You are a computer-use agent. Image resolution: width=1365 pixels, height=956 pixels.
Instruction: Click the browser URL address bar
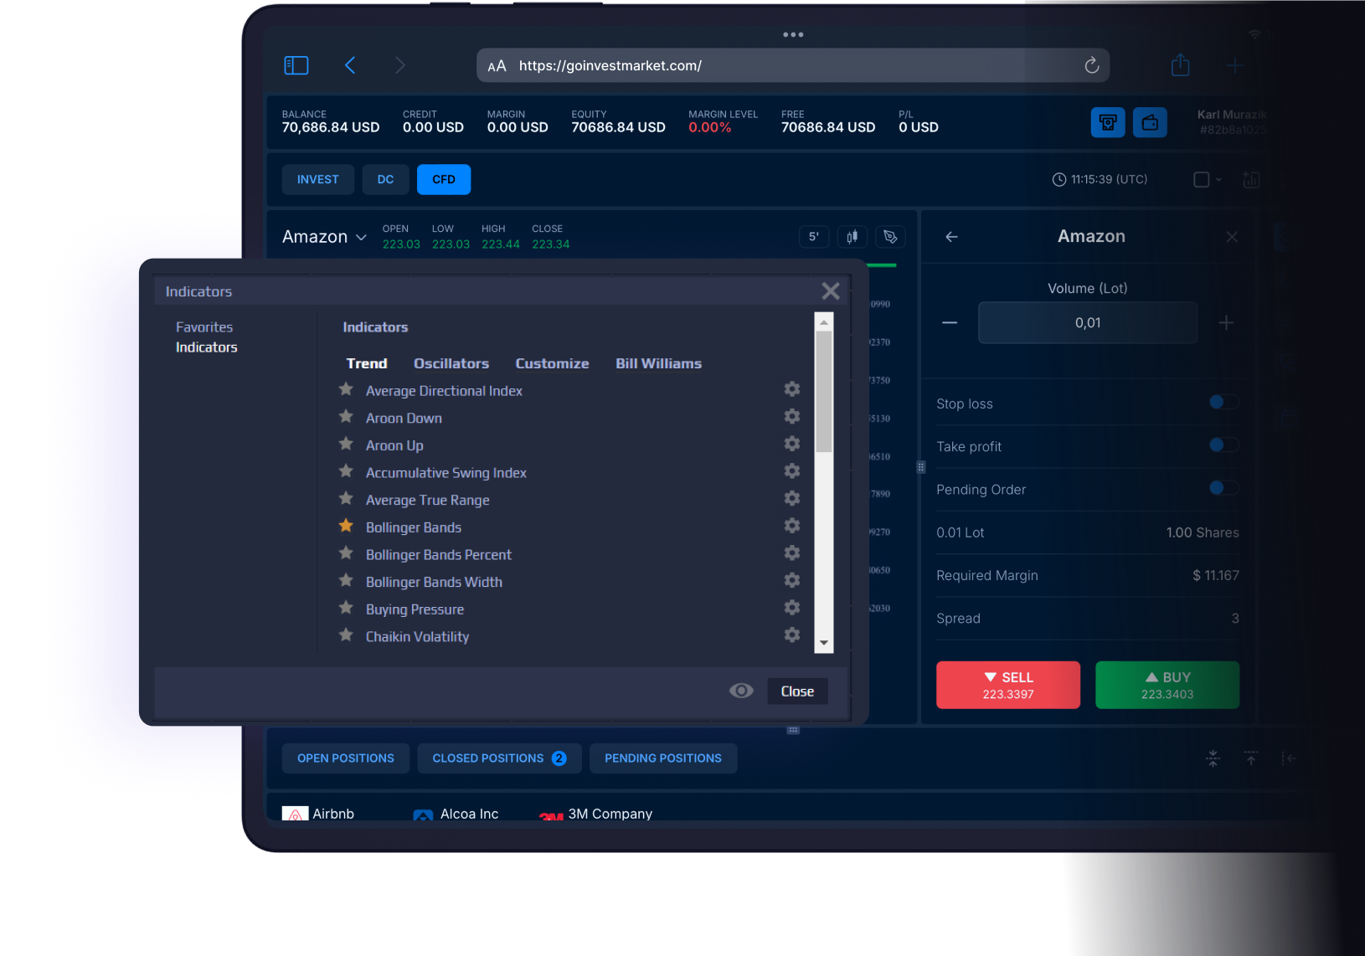click(x=793, y=65)
